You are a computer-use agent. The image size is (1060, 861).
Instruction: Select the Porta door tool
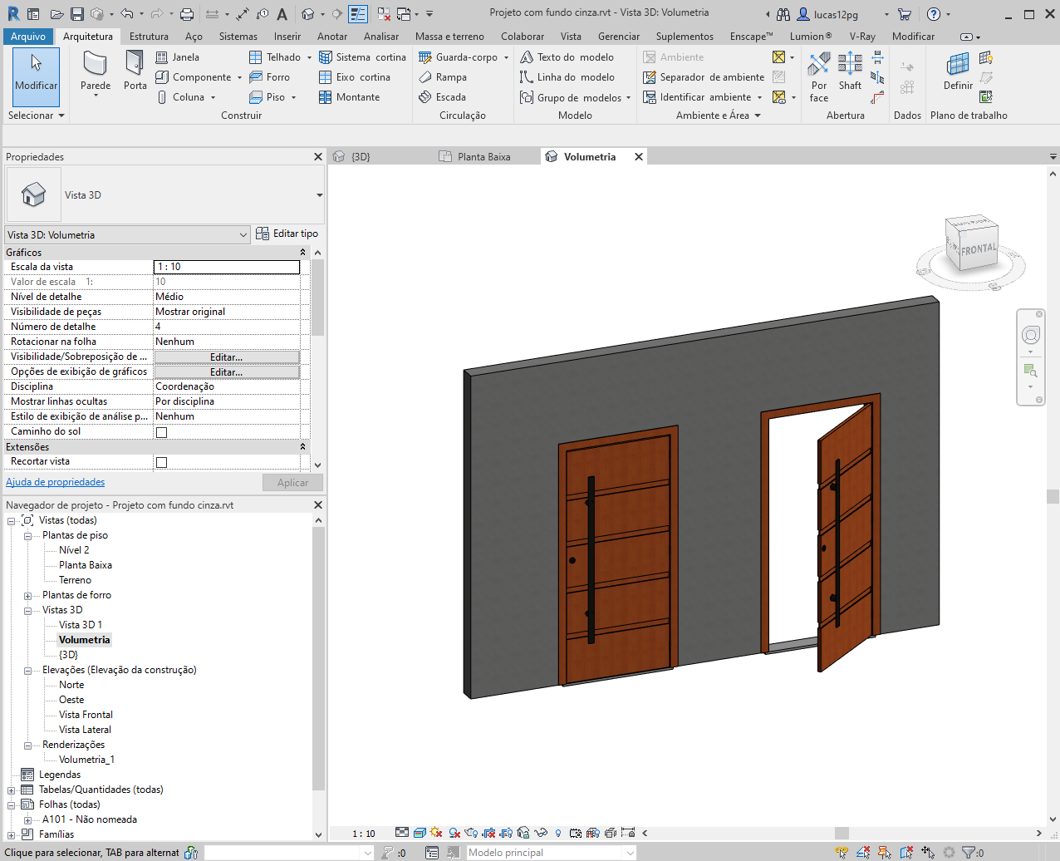click(135, 71)
